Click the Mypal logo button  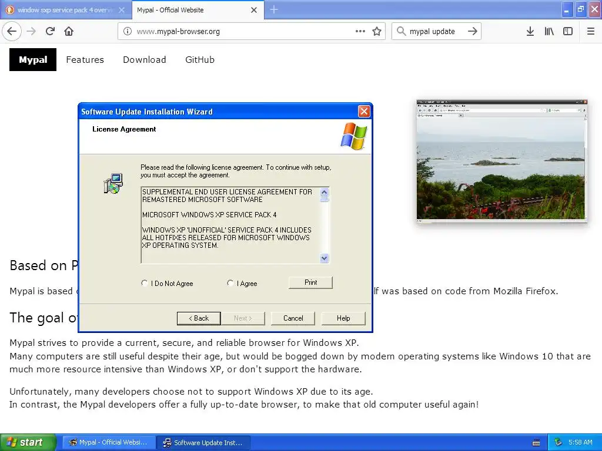(x=33, y=59)
